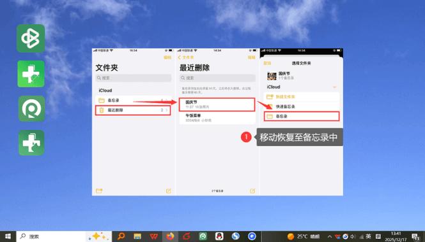
Task: Click the 国庆节 note thumbnail in 选择文件夹
Action: click(272, 76)
